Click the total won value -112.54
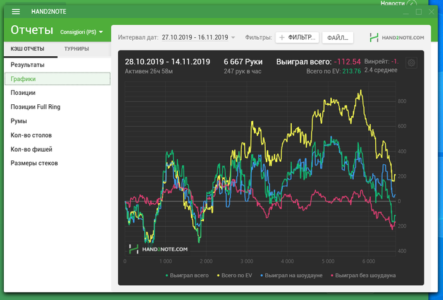The image size is (443, 300). [x=347, y=62]
